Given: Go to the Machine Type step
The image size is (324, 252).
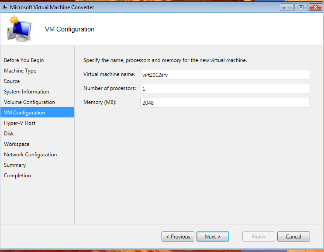Looking at the screenshot, I should point(20,71).
